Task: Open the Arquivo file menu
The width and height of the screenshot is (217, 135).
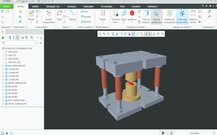Action: tap(7, 6)
